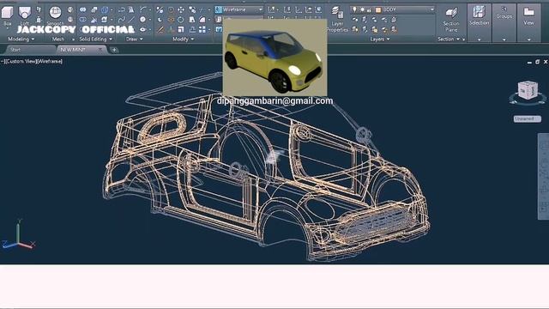The height and width of the screenshot is (309, 549).
Task: Select the Loft tool
Action: point(25,15)
